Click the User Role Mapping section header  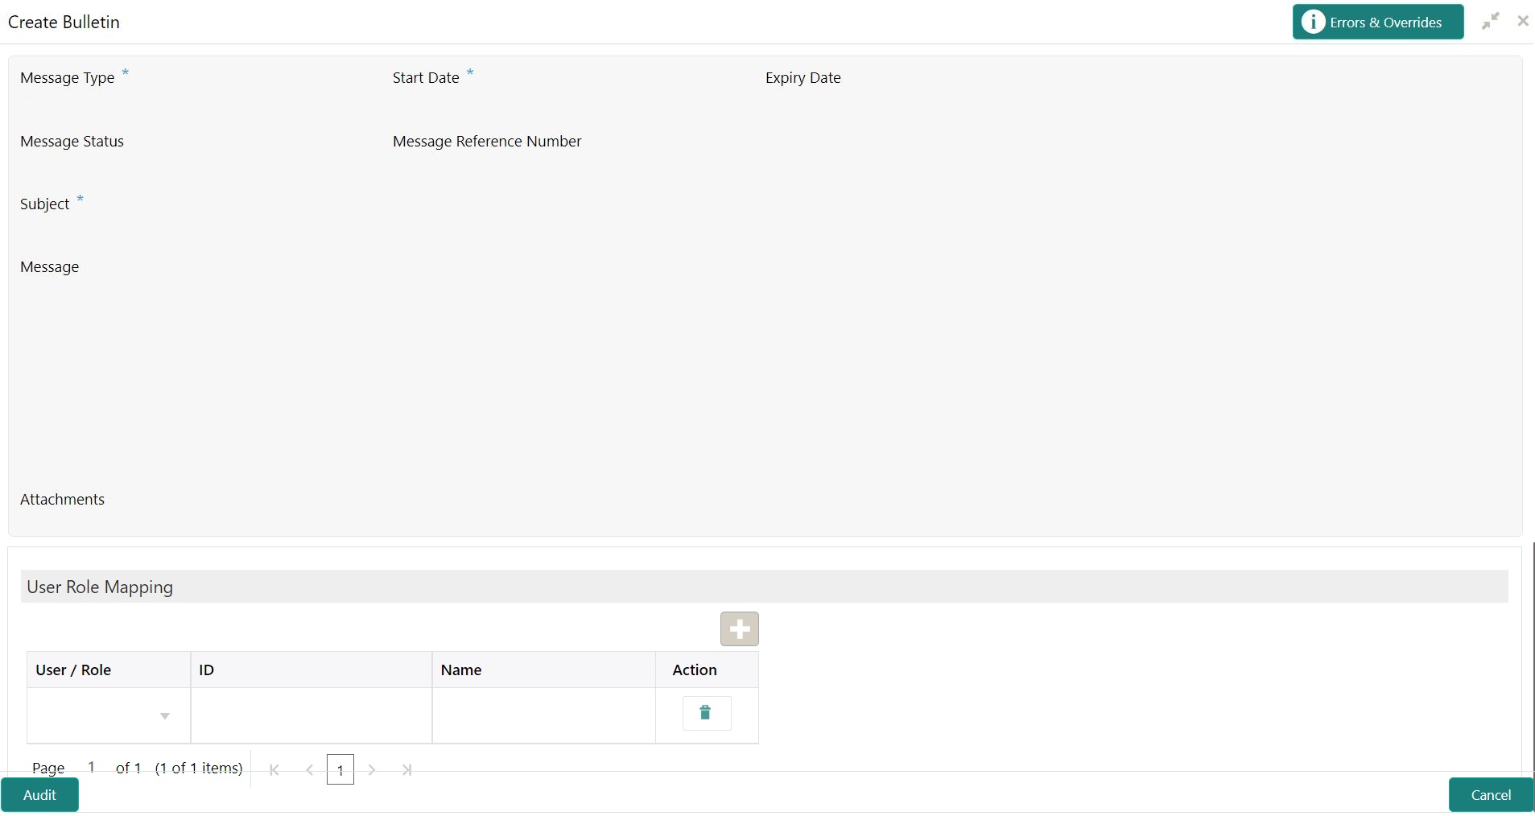(x=765, y=587)
